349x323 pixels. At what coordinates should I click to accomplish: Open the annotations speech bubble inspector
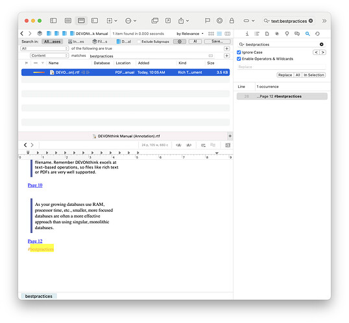297,34
